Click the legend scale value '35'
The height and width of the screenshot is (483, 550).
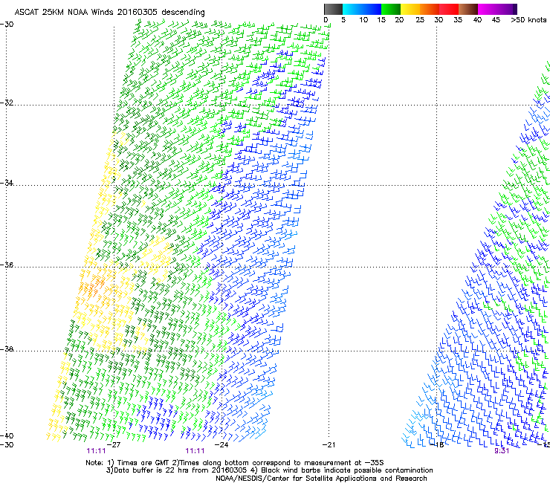pos(458,19)
